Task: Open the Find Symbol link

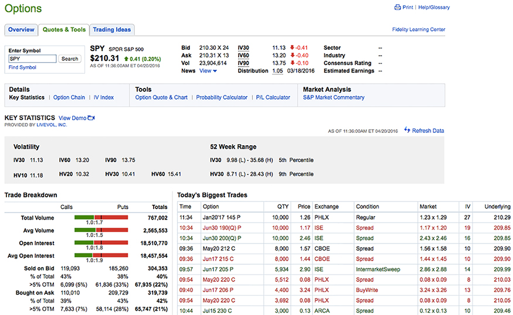Action: click(x=22, y=68)
